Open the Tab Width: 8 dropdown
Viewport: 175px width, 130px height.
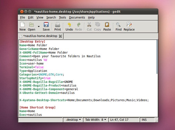click(96, 120)
